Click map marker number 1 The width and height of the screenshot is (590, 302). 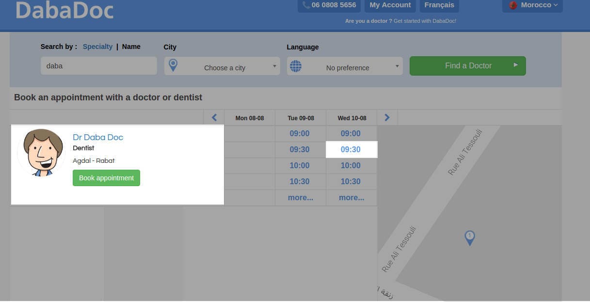pos(469,238)
